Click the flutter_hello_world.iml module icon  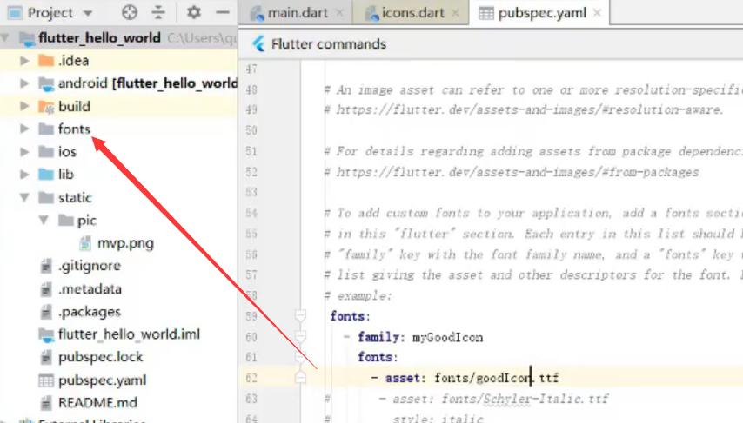pyautogui.click(x=46, y=334)
